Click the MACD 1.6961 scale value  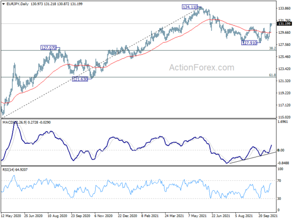(283, 122)
